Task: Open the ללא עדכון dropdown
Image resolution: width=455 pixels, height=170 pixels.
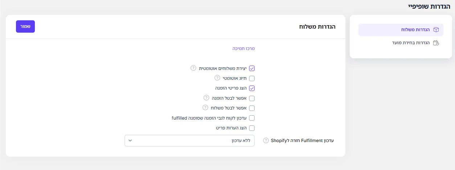Action: pyautogui.click(x=189, y=141)
